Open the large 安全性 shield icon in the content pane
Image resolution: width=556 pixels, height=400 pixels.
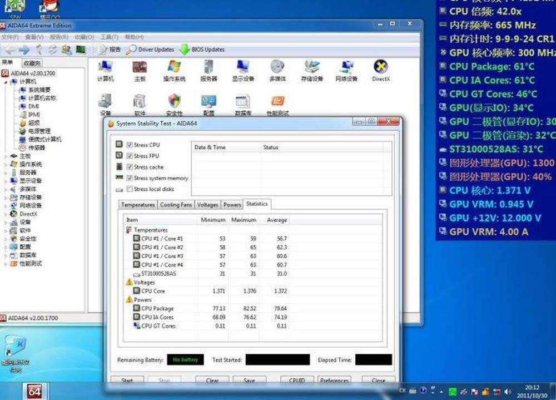coord(174,105)
